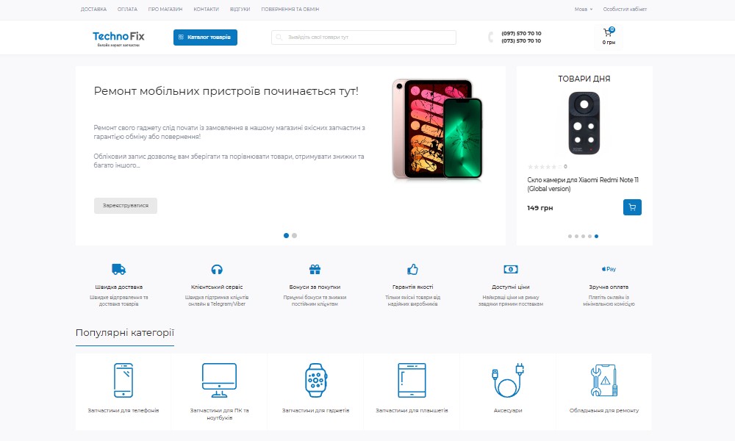This screenshot has height=441, width=735.
Task: Open the Каталог товарів catalog menu
Action: point(205,37)
